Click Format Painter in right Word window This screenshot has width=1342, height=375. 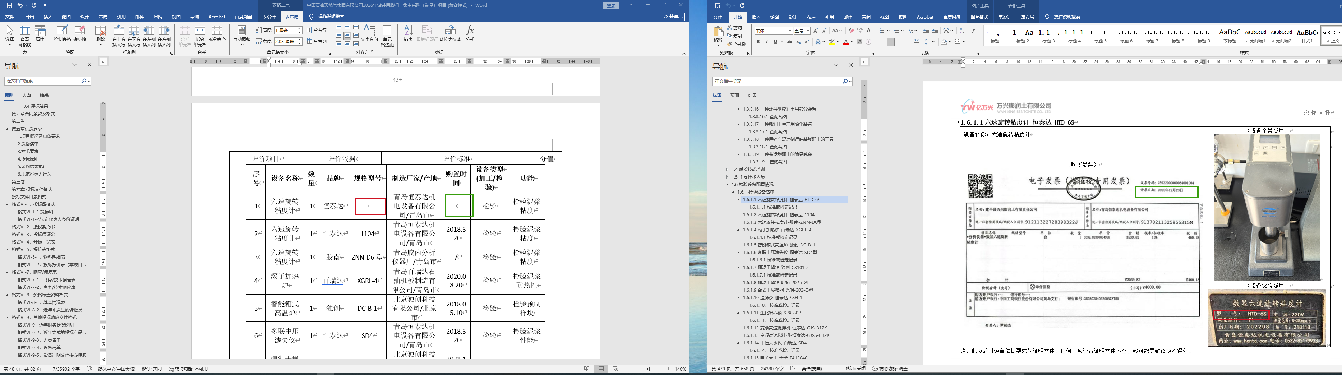click(x=737, y=44)
